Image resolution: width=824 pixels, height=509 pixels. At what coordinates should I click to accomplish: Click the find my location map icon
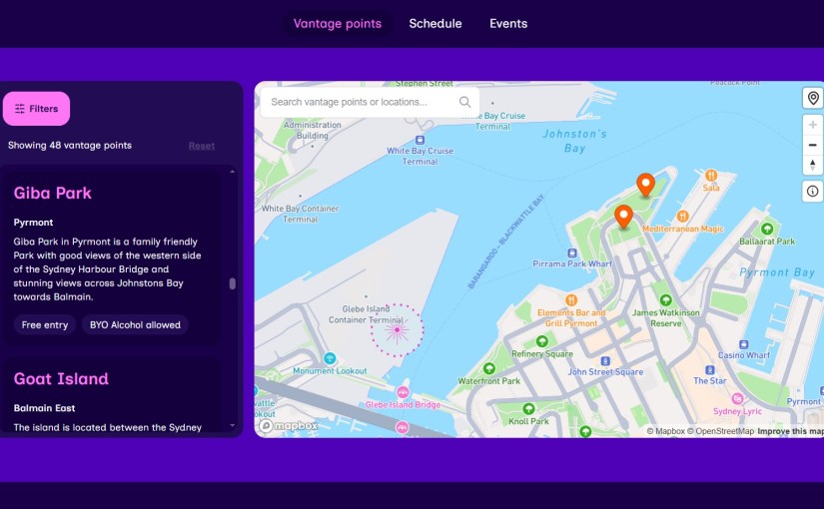(x=812, y=98)
